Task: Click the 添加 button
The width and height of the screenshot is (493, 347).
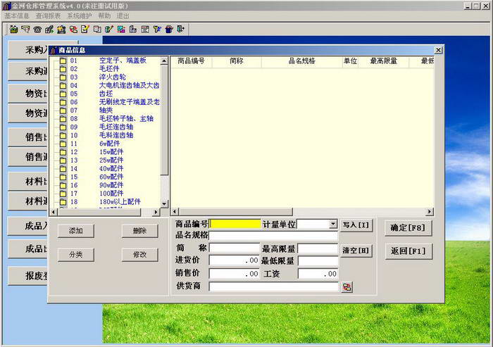Action: click(76, 231)
